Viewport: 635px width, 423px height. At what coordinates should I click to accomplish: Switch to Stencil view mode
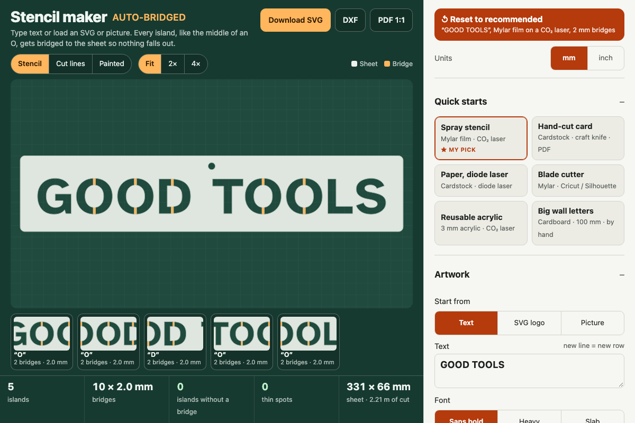coord(30,64)
